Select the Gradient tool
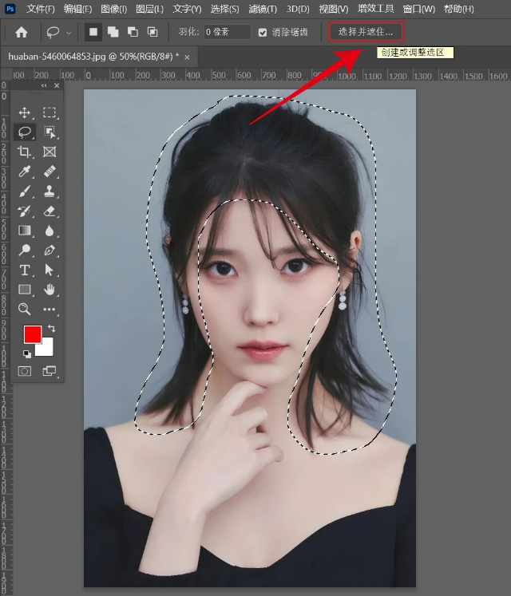Viewport: 511px width, 596px height. pos(25,231)
